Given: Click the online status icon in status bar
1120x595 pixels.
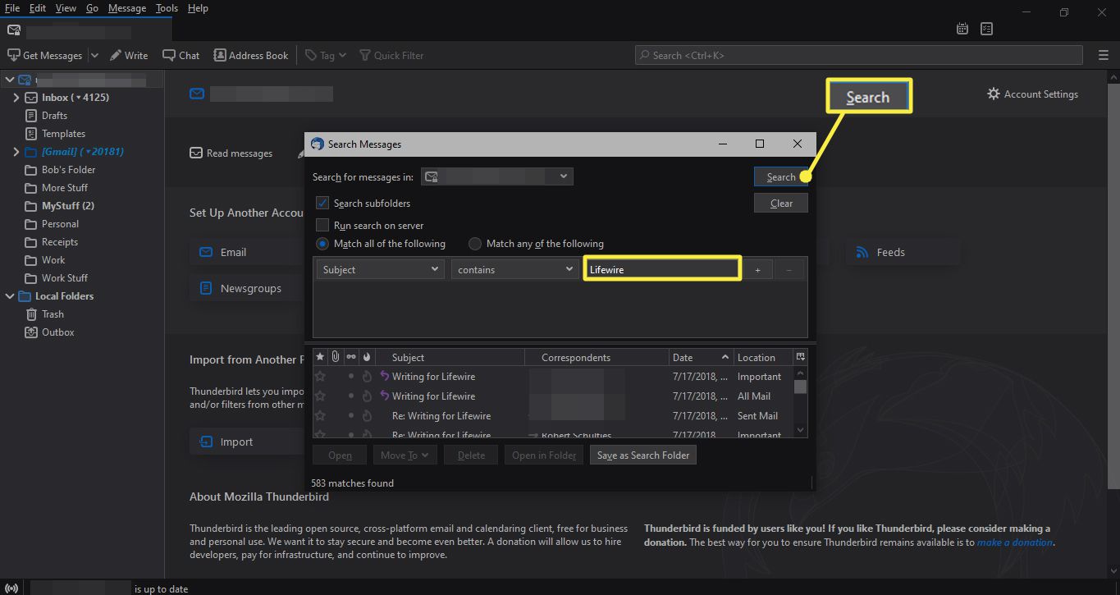Looking at the screenshot, I should pyautogui.click(x=12, y=588).
